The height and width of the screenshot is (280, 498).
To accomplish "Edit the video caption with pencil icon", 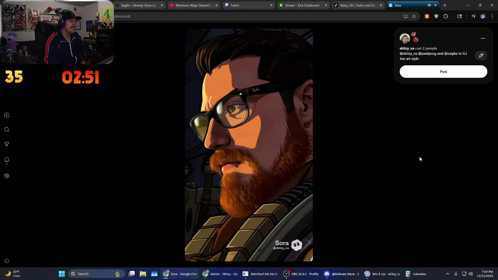I will coord(481,56).
